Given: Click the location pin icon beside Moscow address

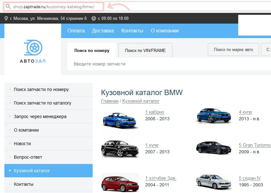Looking at the screenshot, I should click(6, 18).
